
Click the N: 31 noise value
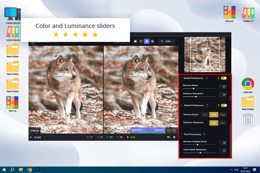coord(90,137)
